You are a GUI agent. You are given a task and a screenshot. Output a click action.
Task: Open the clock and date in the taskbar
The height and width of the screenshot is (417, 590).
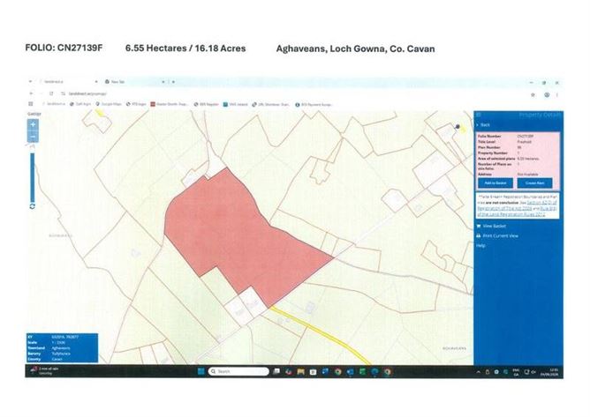549,372
